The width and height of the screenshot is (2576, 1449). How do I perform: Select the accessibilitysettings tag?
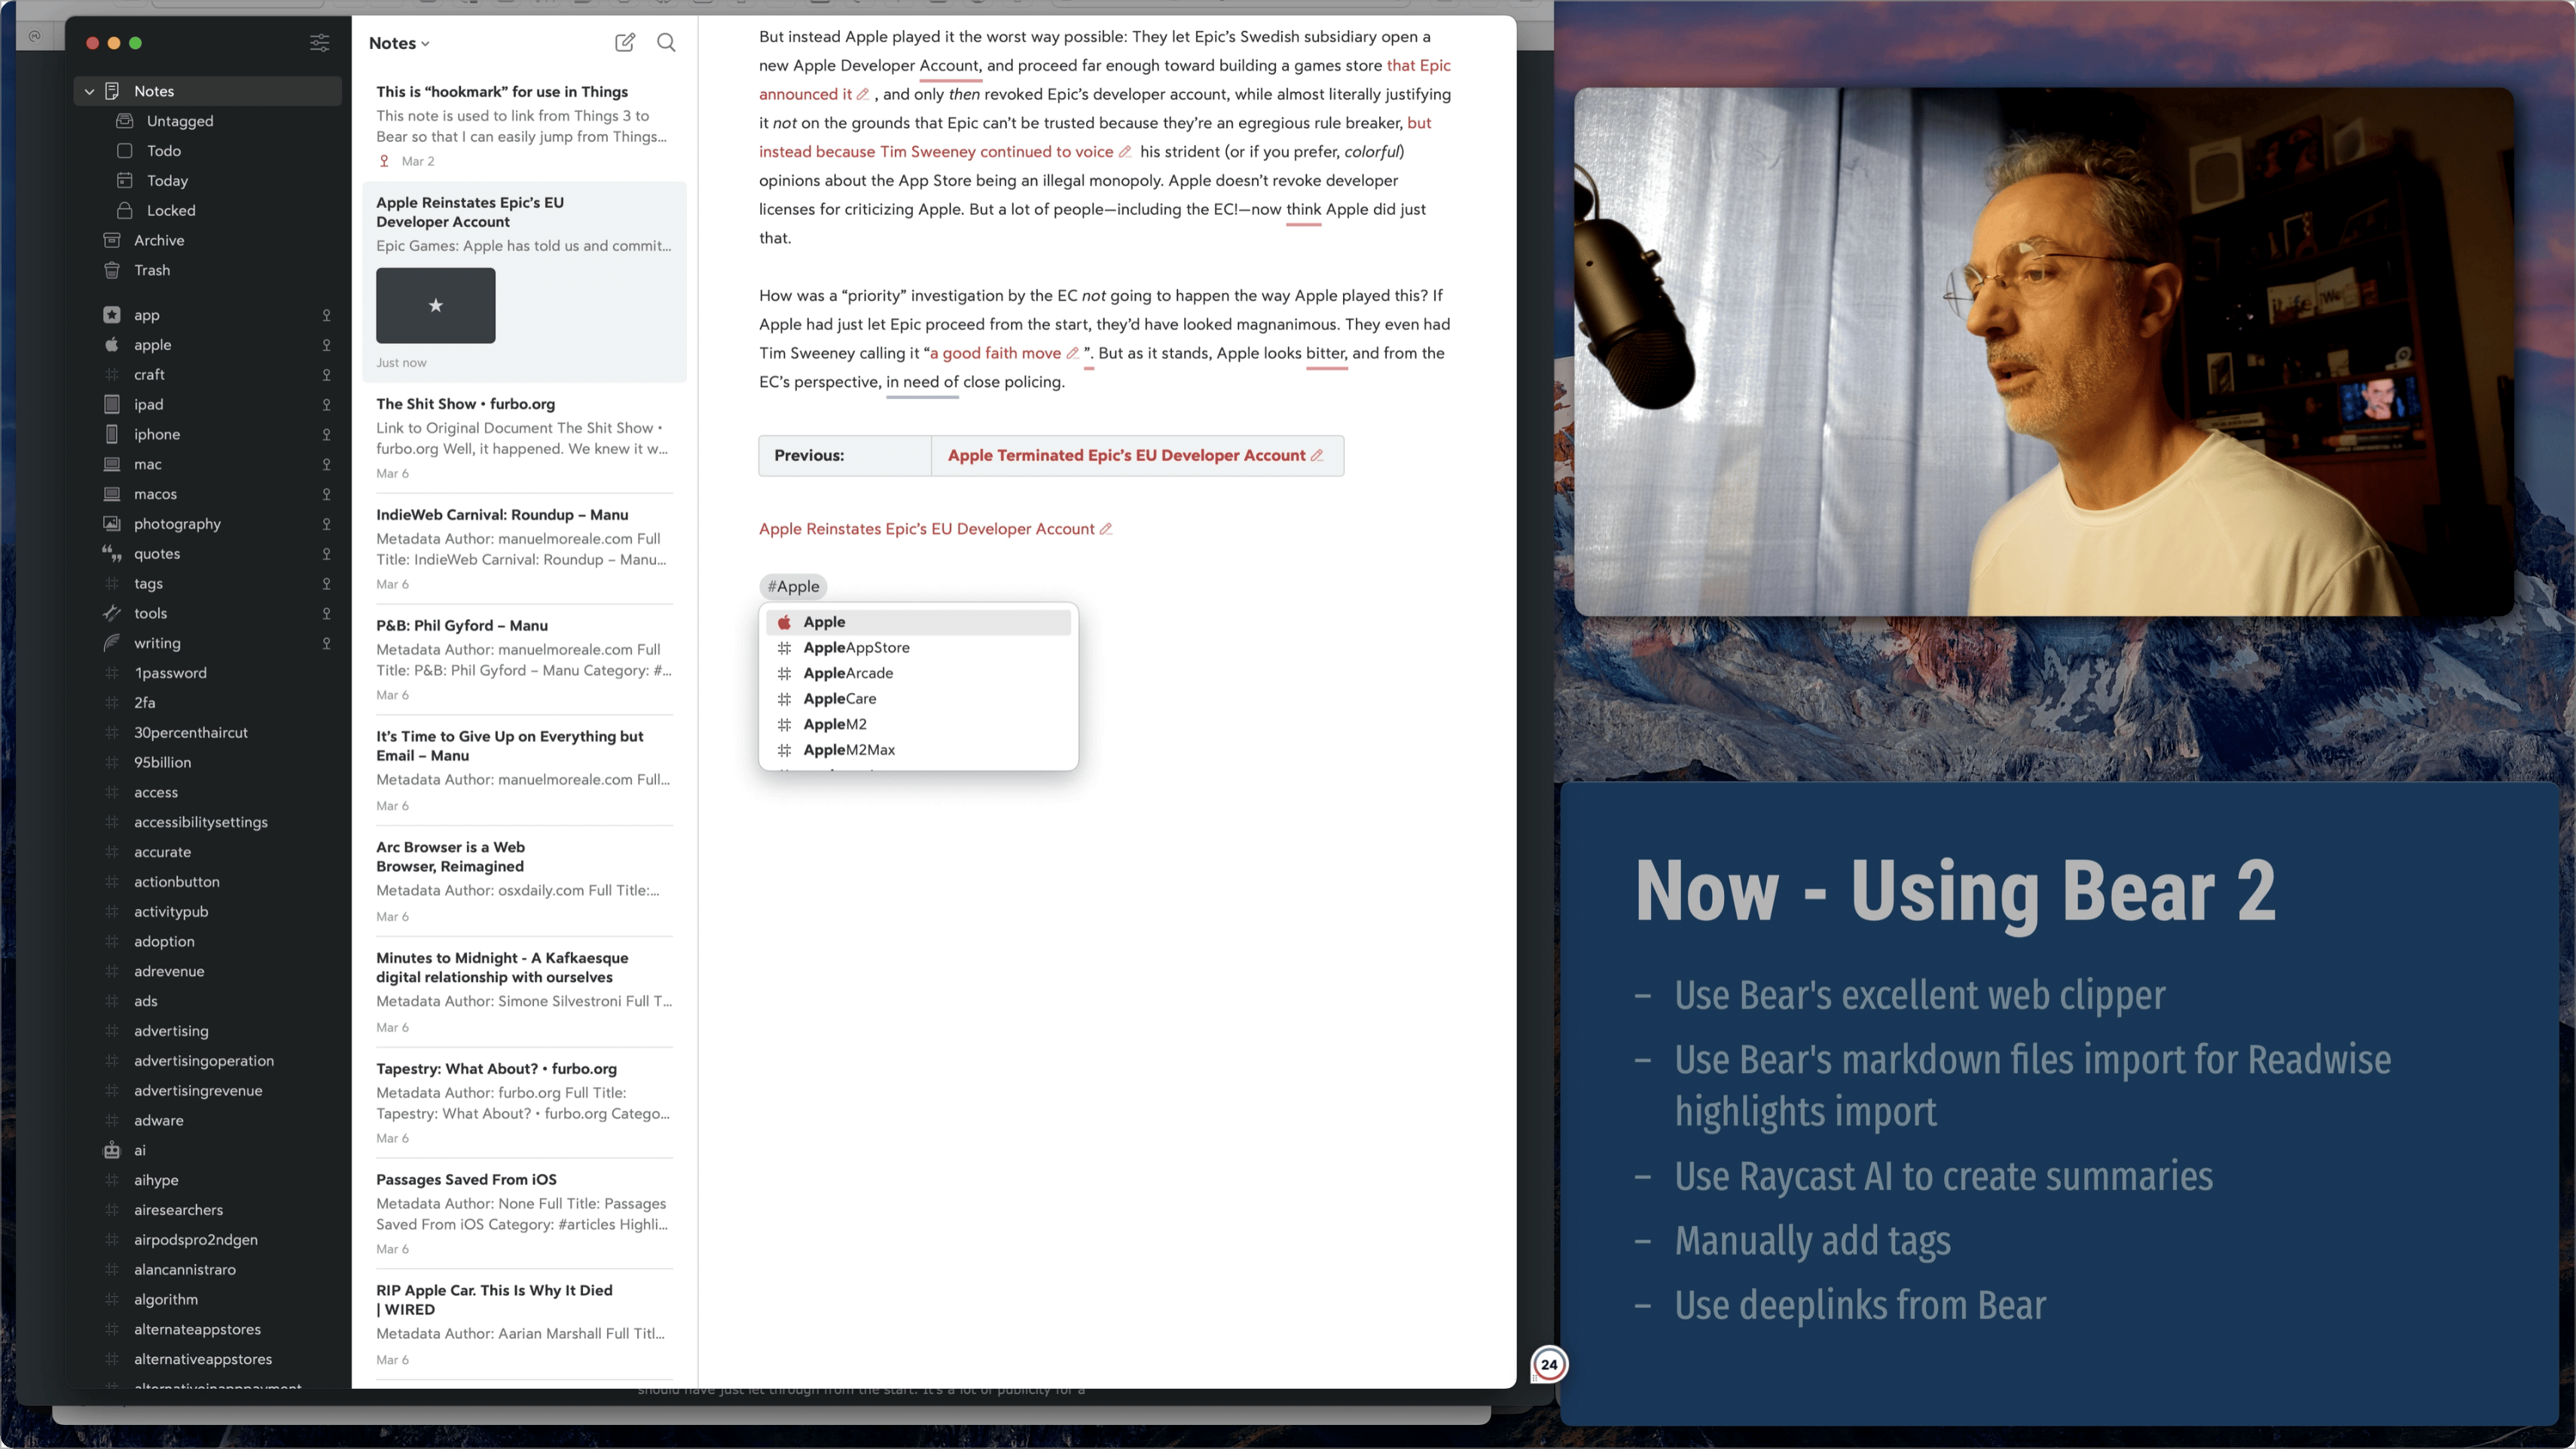(200, 822)
